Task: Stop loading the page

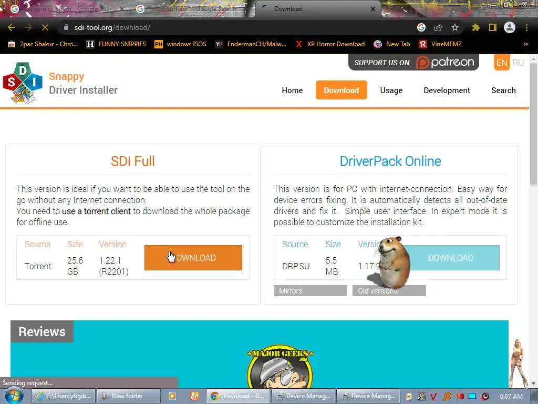Action: pyautogui.click(x=45, y=27)
